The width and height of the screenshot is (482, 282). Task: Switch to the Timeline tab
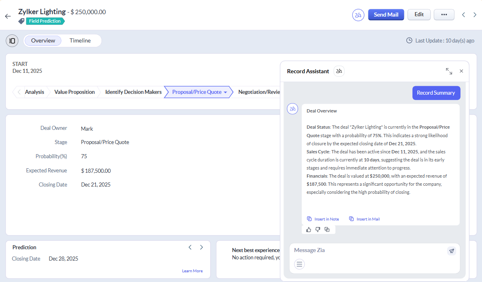(80, 40)
